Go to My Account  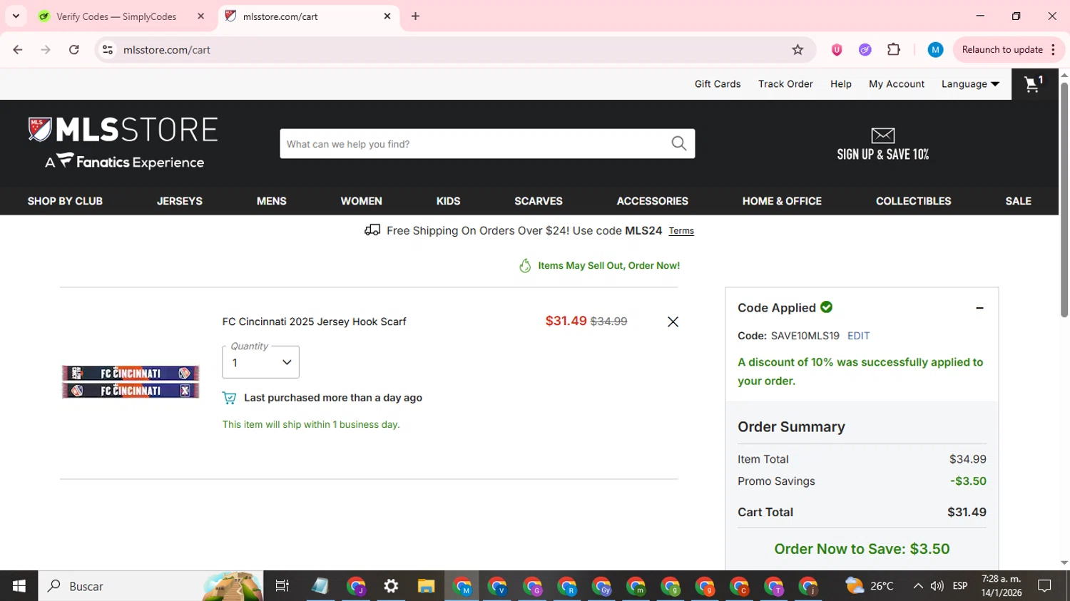pyautogui.click(x=897, y=84)
